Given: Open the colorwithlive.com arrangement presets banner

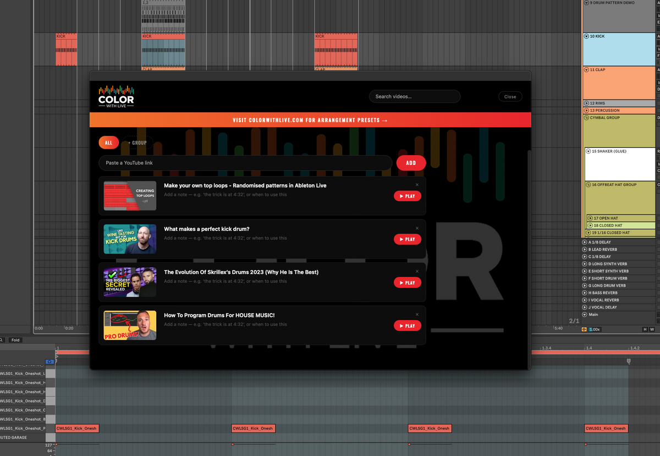Looking at the screenshot, I should pyautogui.click(x=310, y=120).
